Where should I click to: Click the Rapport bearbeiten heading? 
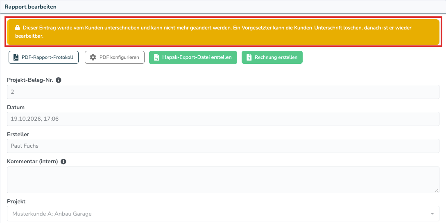30,7
